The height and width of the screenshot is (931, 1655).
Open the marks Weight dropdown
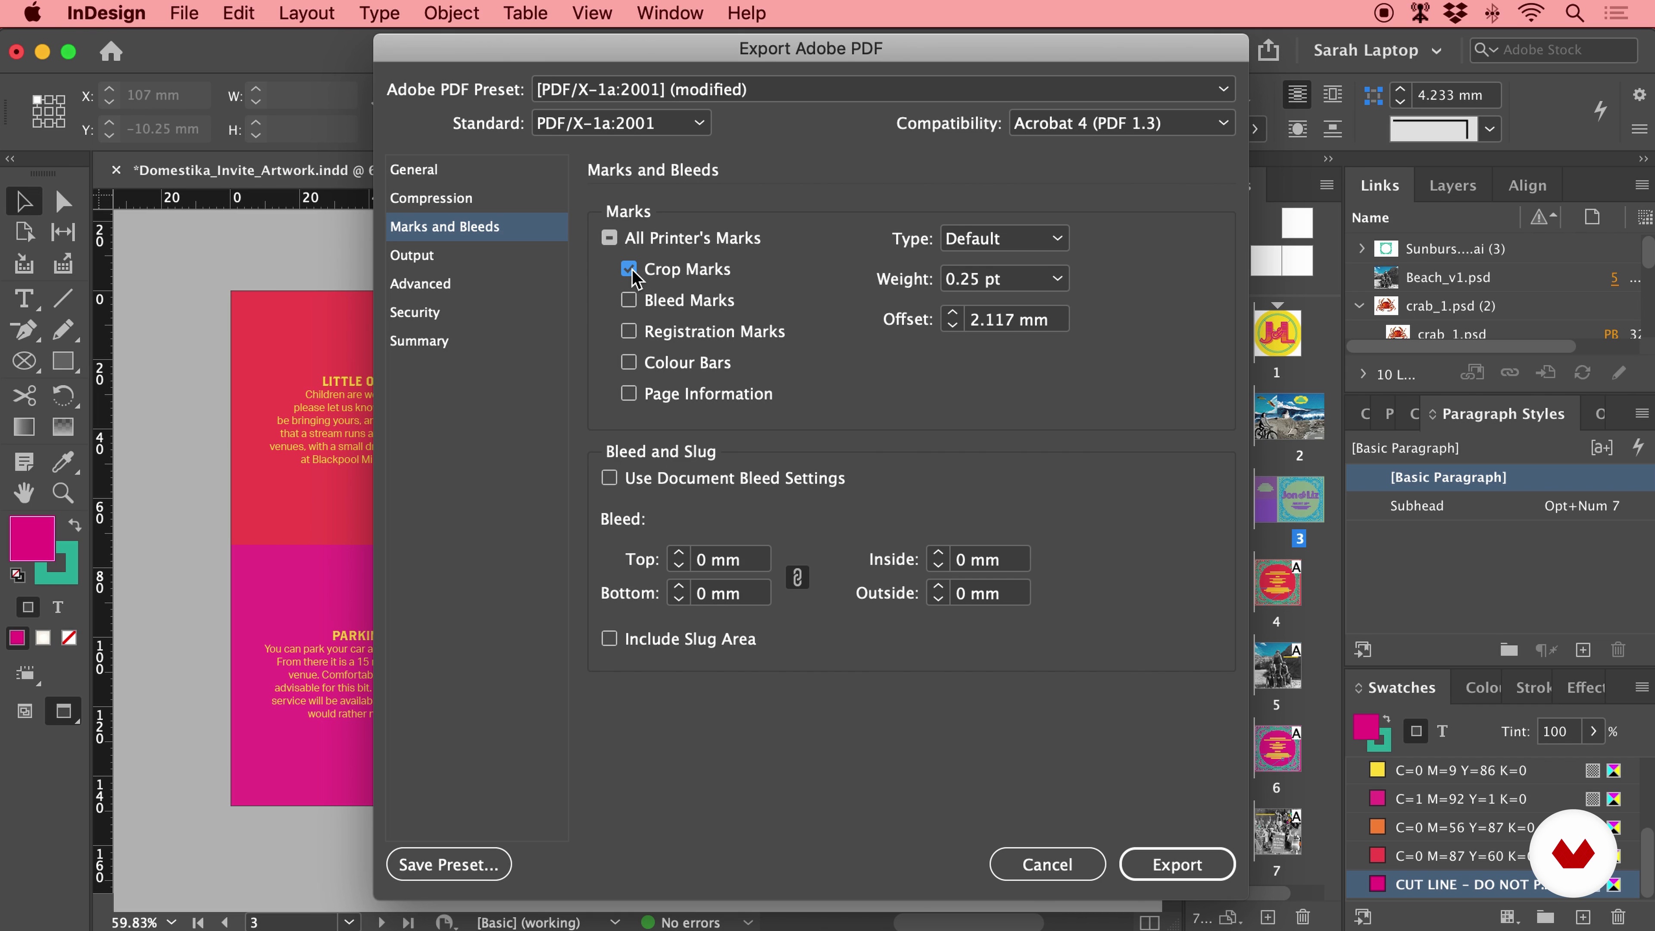[1004, 279]
